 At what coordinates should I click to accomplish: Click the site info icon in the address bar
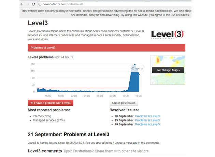(40, 4)
